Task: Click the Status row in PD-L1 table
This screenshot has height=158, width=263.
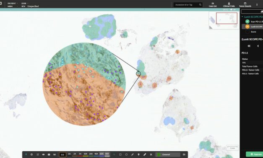Action: tap(252, 59)
